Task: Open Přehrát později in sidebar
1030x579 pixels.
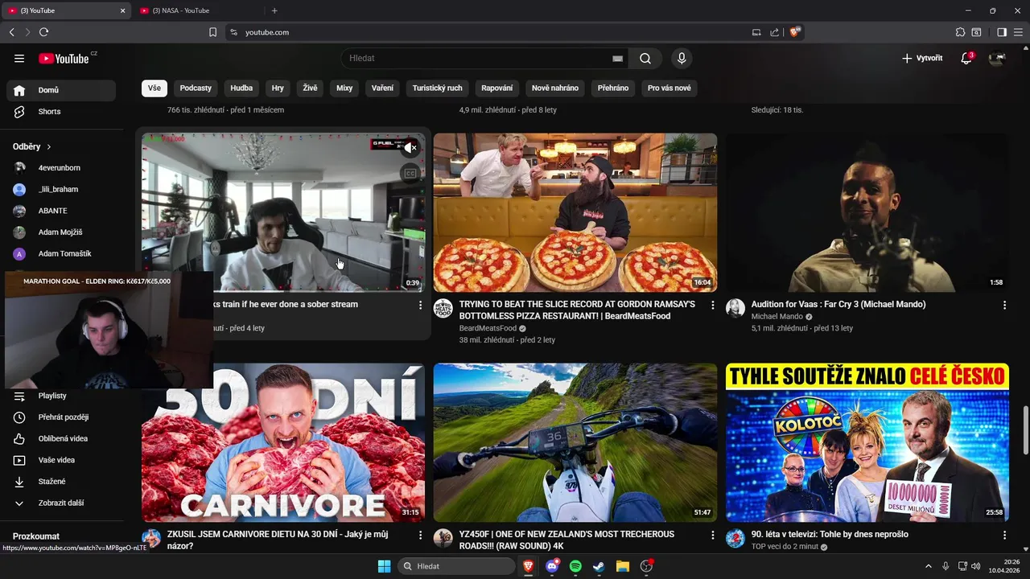Action: (61, 417)
